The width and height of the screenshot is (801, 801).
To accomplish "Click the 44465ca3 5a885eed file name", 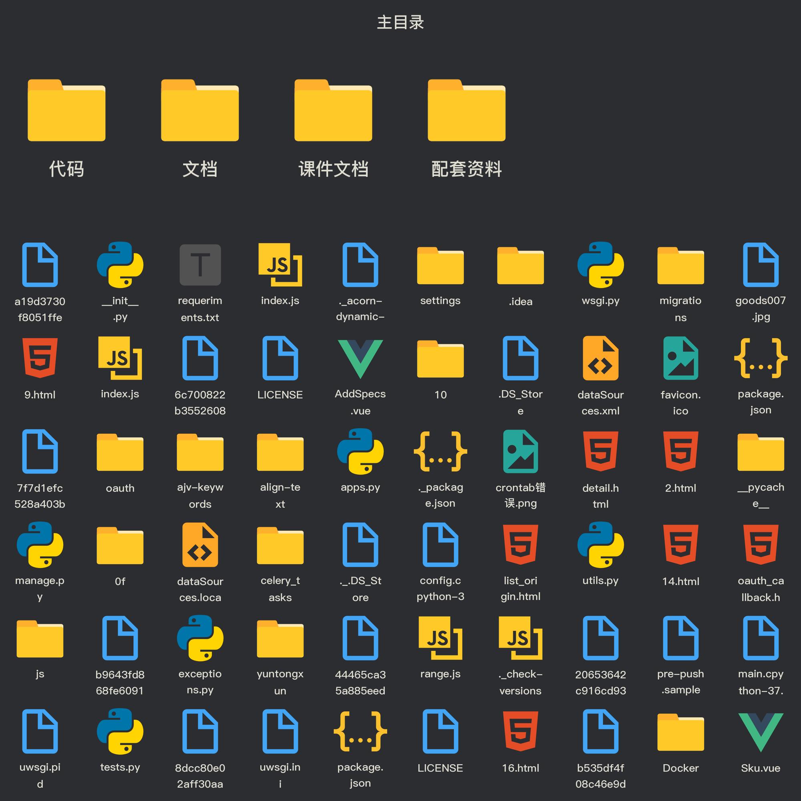I will pyautogui.click(x=360, y=682).
